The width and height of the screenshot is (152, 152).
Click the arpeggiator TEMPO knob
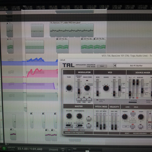(x=125, y=117)
